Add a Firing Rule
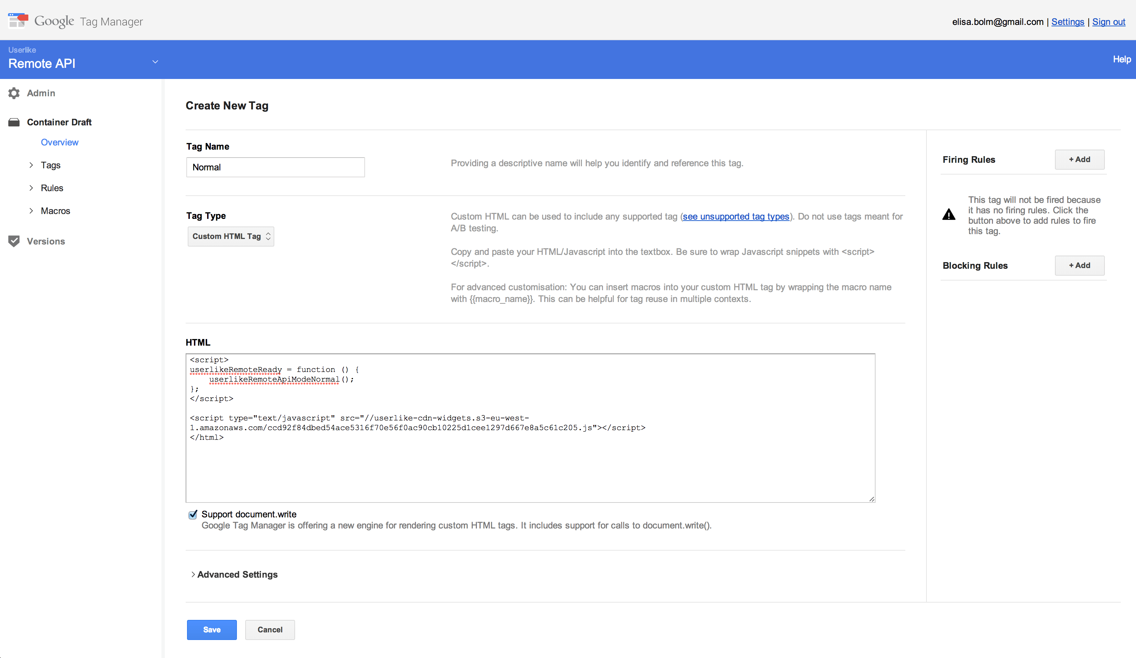This screenshot has width=1136, height=658. (x=1080, y=160)
